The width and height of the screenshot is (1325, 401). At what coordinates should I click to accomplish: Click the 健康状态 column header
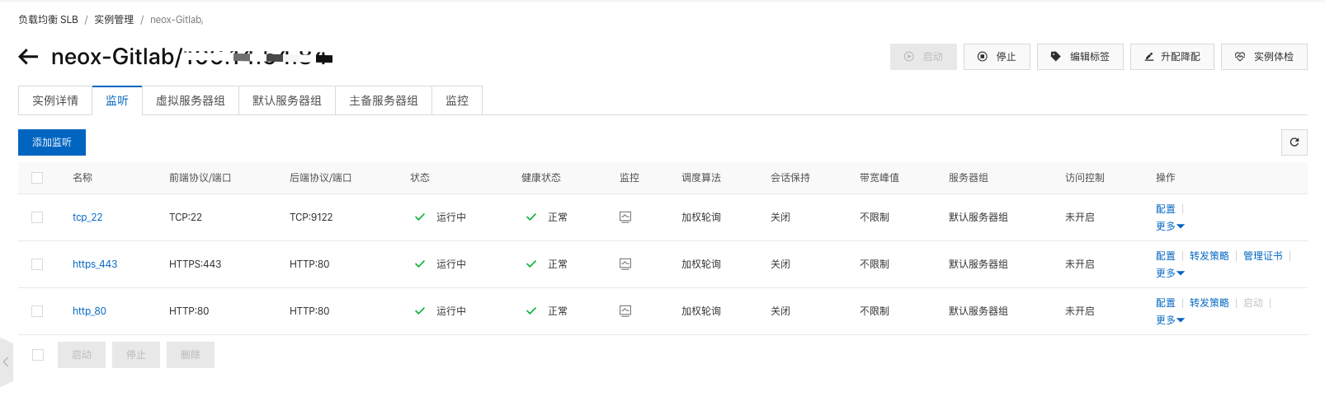click(541, 178)
